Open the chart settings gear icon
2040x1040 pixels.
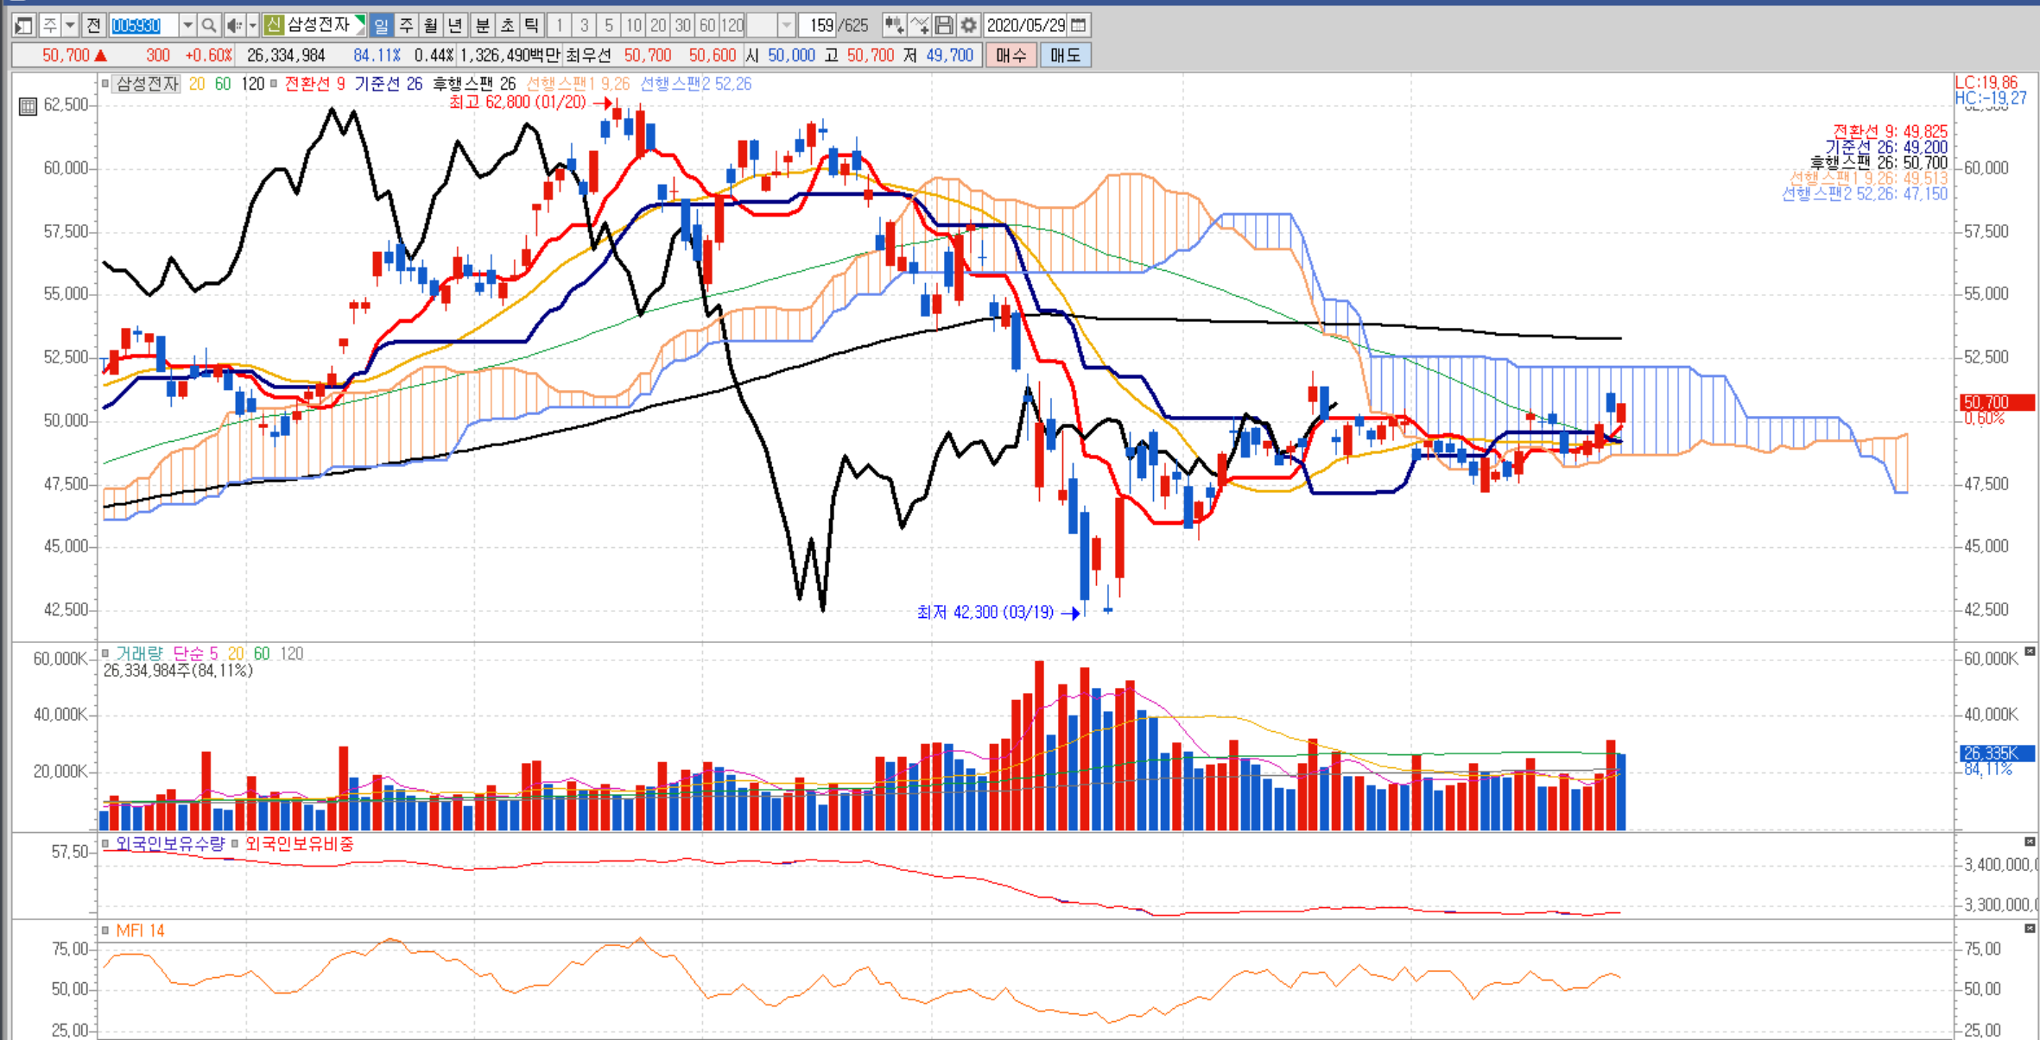pos(968,26)
